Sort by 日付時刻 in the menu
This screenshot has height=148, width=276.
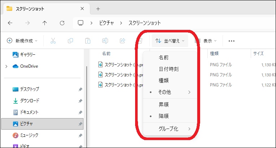click(170, 69)
